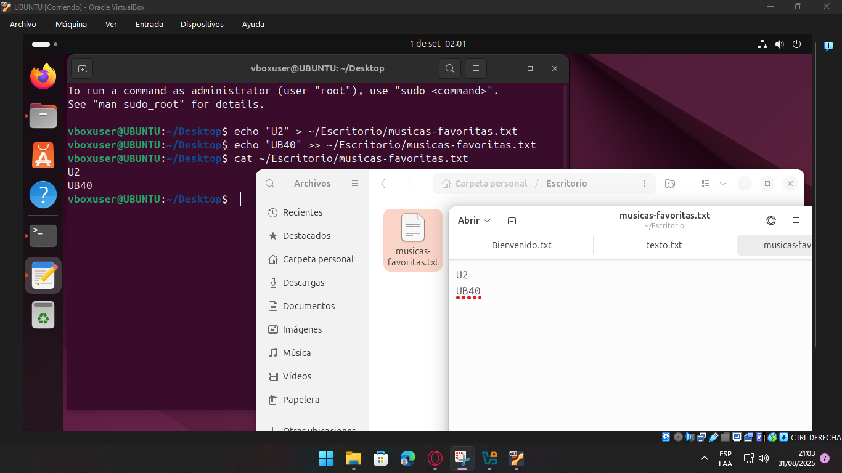Open Firefox from the Ubuntu dock
Image resolution: width=842 pixels, height=473 pixels.
point(43,76)
